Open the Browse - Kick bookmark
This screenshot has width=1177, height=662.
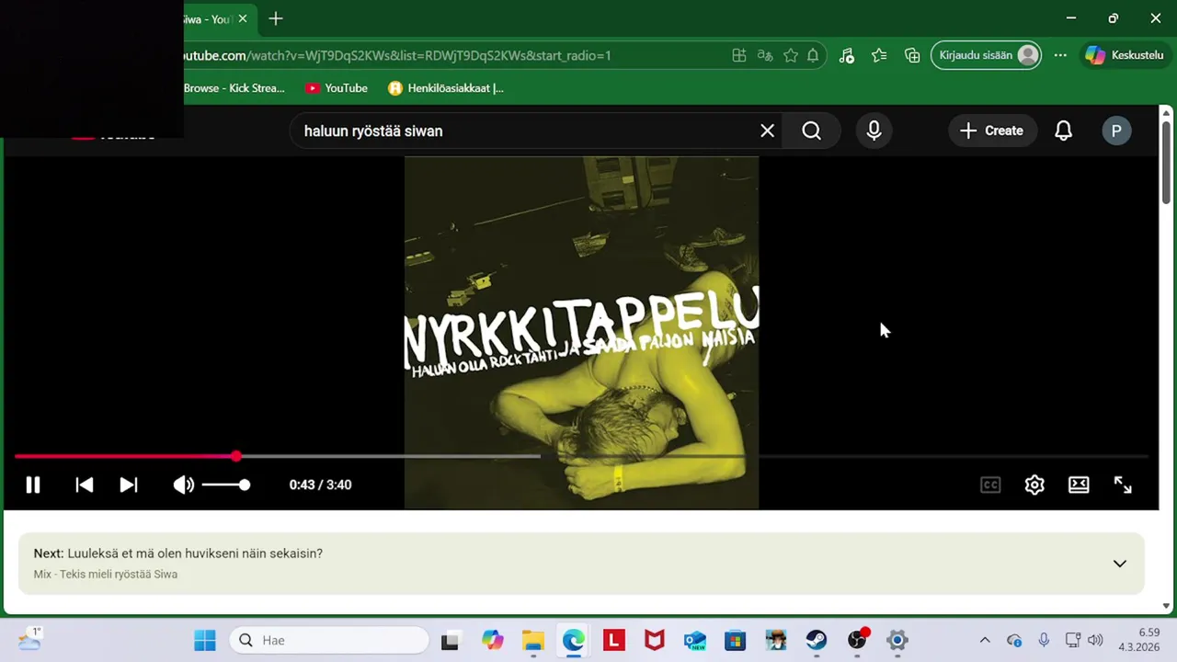[234, 88]
